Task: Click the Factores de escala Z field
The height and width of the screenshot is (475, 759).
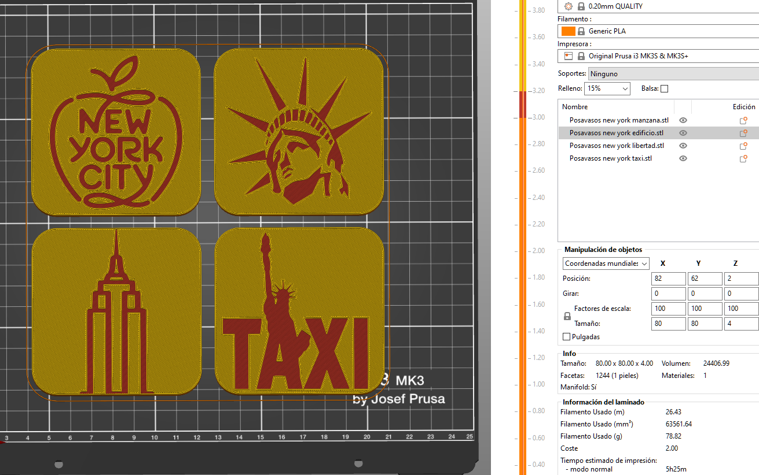Action: (742, 309)
